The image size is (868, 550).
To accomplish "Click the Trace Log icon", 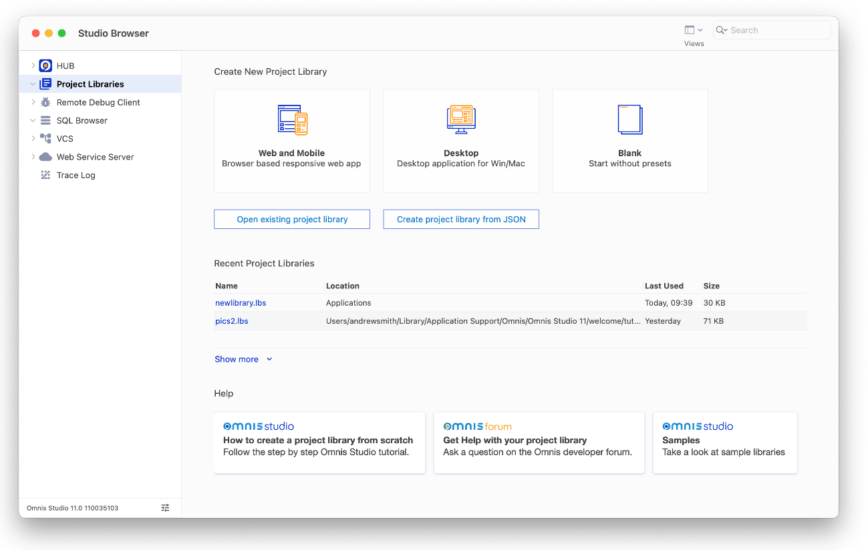I will pos(45,175).
